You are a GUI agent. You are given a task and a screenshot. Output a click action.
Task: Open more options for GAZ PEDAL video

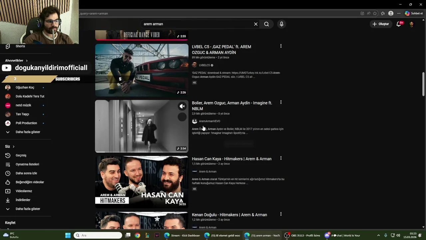pyautogui.click(x=281, y=46)
